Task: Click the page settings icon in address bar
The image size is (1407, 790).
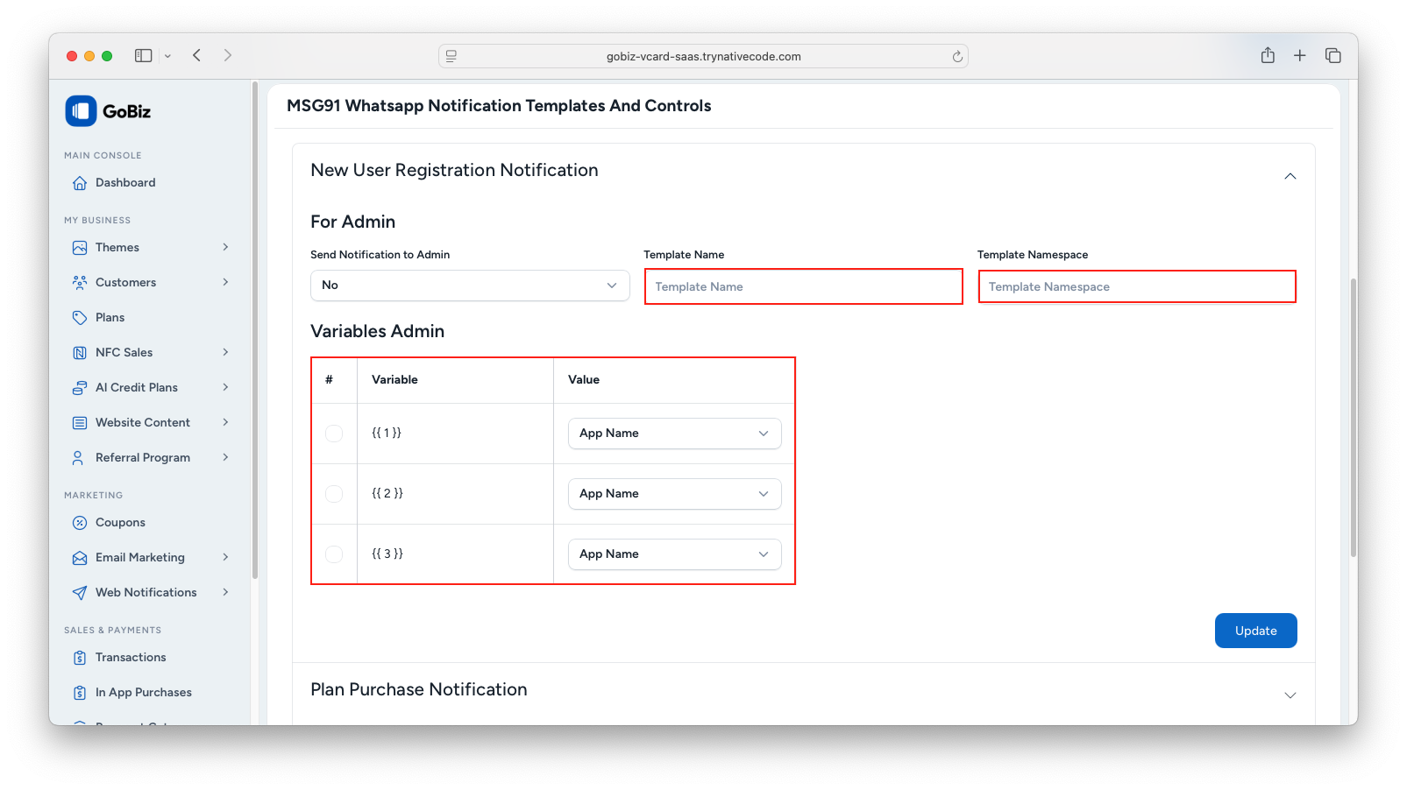Action: pyautogui.click(x=451, y=56)
